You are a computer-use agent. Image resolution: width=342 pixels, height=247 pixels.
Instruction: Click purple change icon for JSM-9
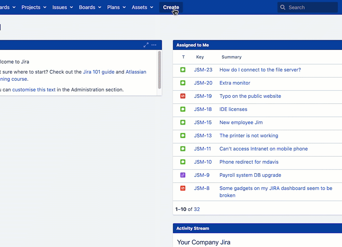[x=183, y=175]
